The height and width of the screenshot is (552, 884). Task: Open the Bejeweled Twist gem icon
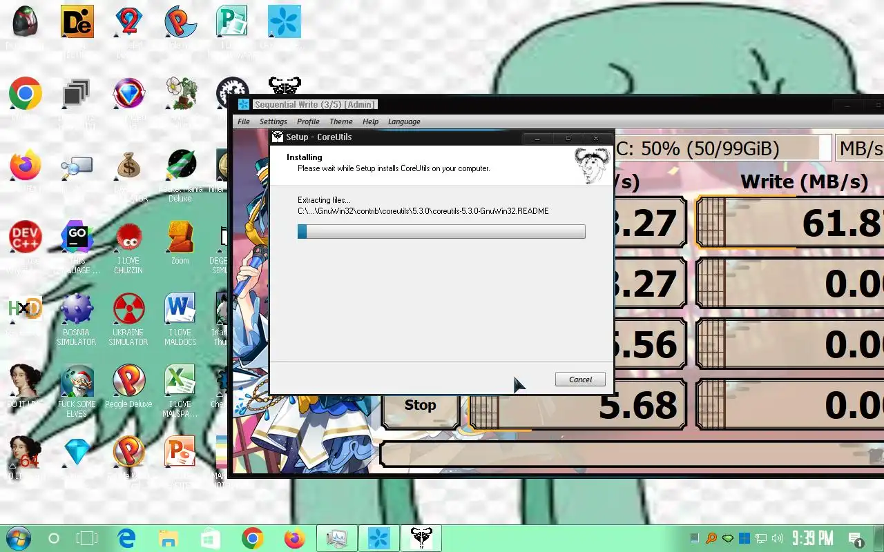[128, 94]
